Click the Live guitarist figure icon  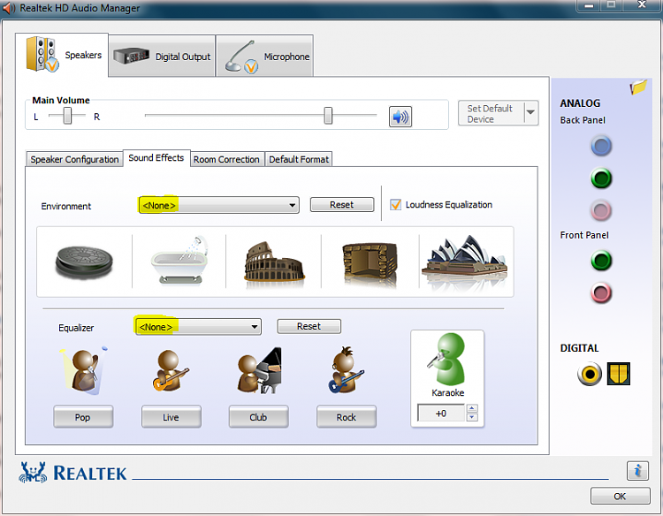171,370
